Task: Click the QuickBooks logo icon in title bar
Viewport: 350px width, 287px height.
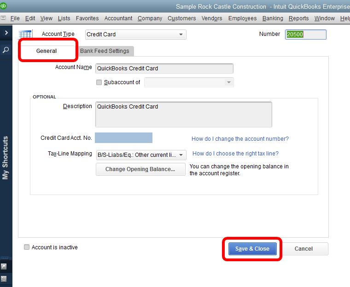Action: (x=3, y=6)
